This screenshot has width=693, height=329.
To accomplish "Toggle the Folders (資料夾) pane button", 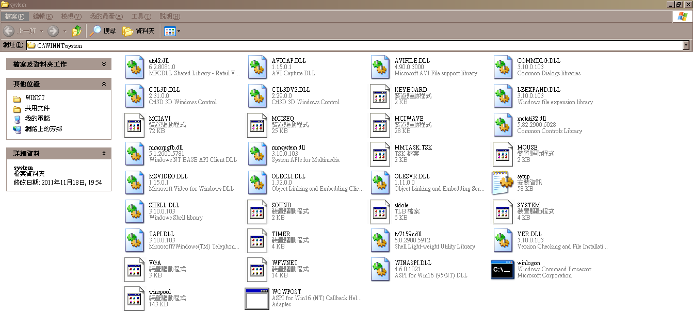I will pyautogui.click(x=139, y=31).
